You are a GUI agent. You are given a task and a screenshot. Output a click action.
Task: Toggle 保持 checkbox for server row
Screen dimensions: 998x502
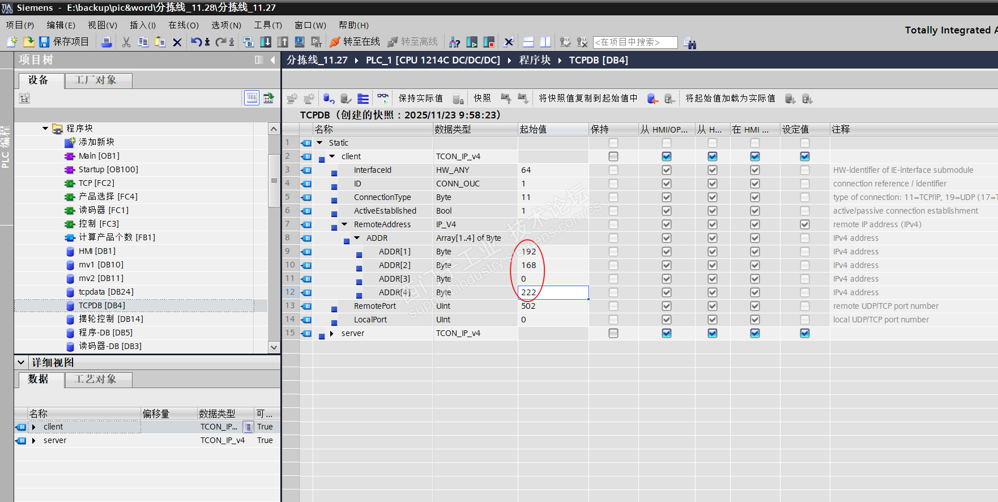click(613, 333)
